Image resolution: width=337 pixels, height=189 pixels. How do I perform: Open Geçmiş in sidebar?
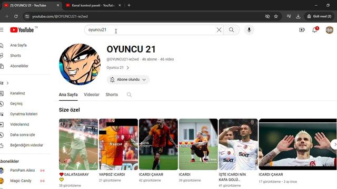coord(16,103)
